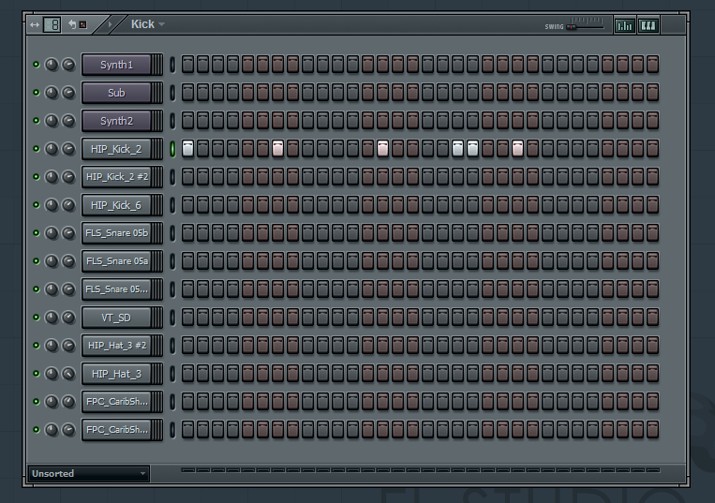Select the Synth1 channel selector LED

pos(172,65)
